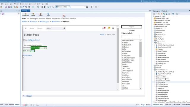The width and height of the screenshot is (190, 107).
Task: Open the messages icon with red badge
Action: (104, 28)
